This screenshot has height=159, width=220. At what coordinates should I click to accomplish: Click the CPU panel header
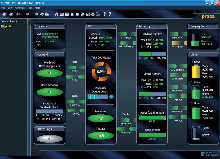pyautogui.click(x=101, y=26)
